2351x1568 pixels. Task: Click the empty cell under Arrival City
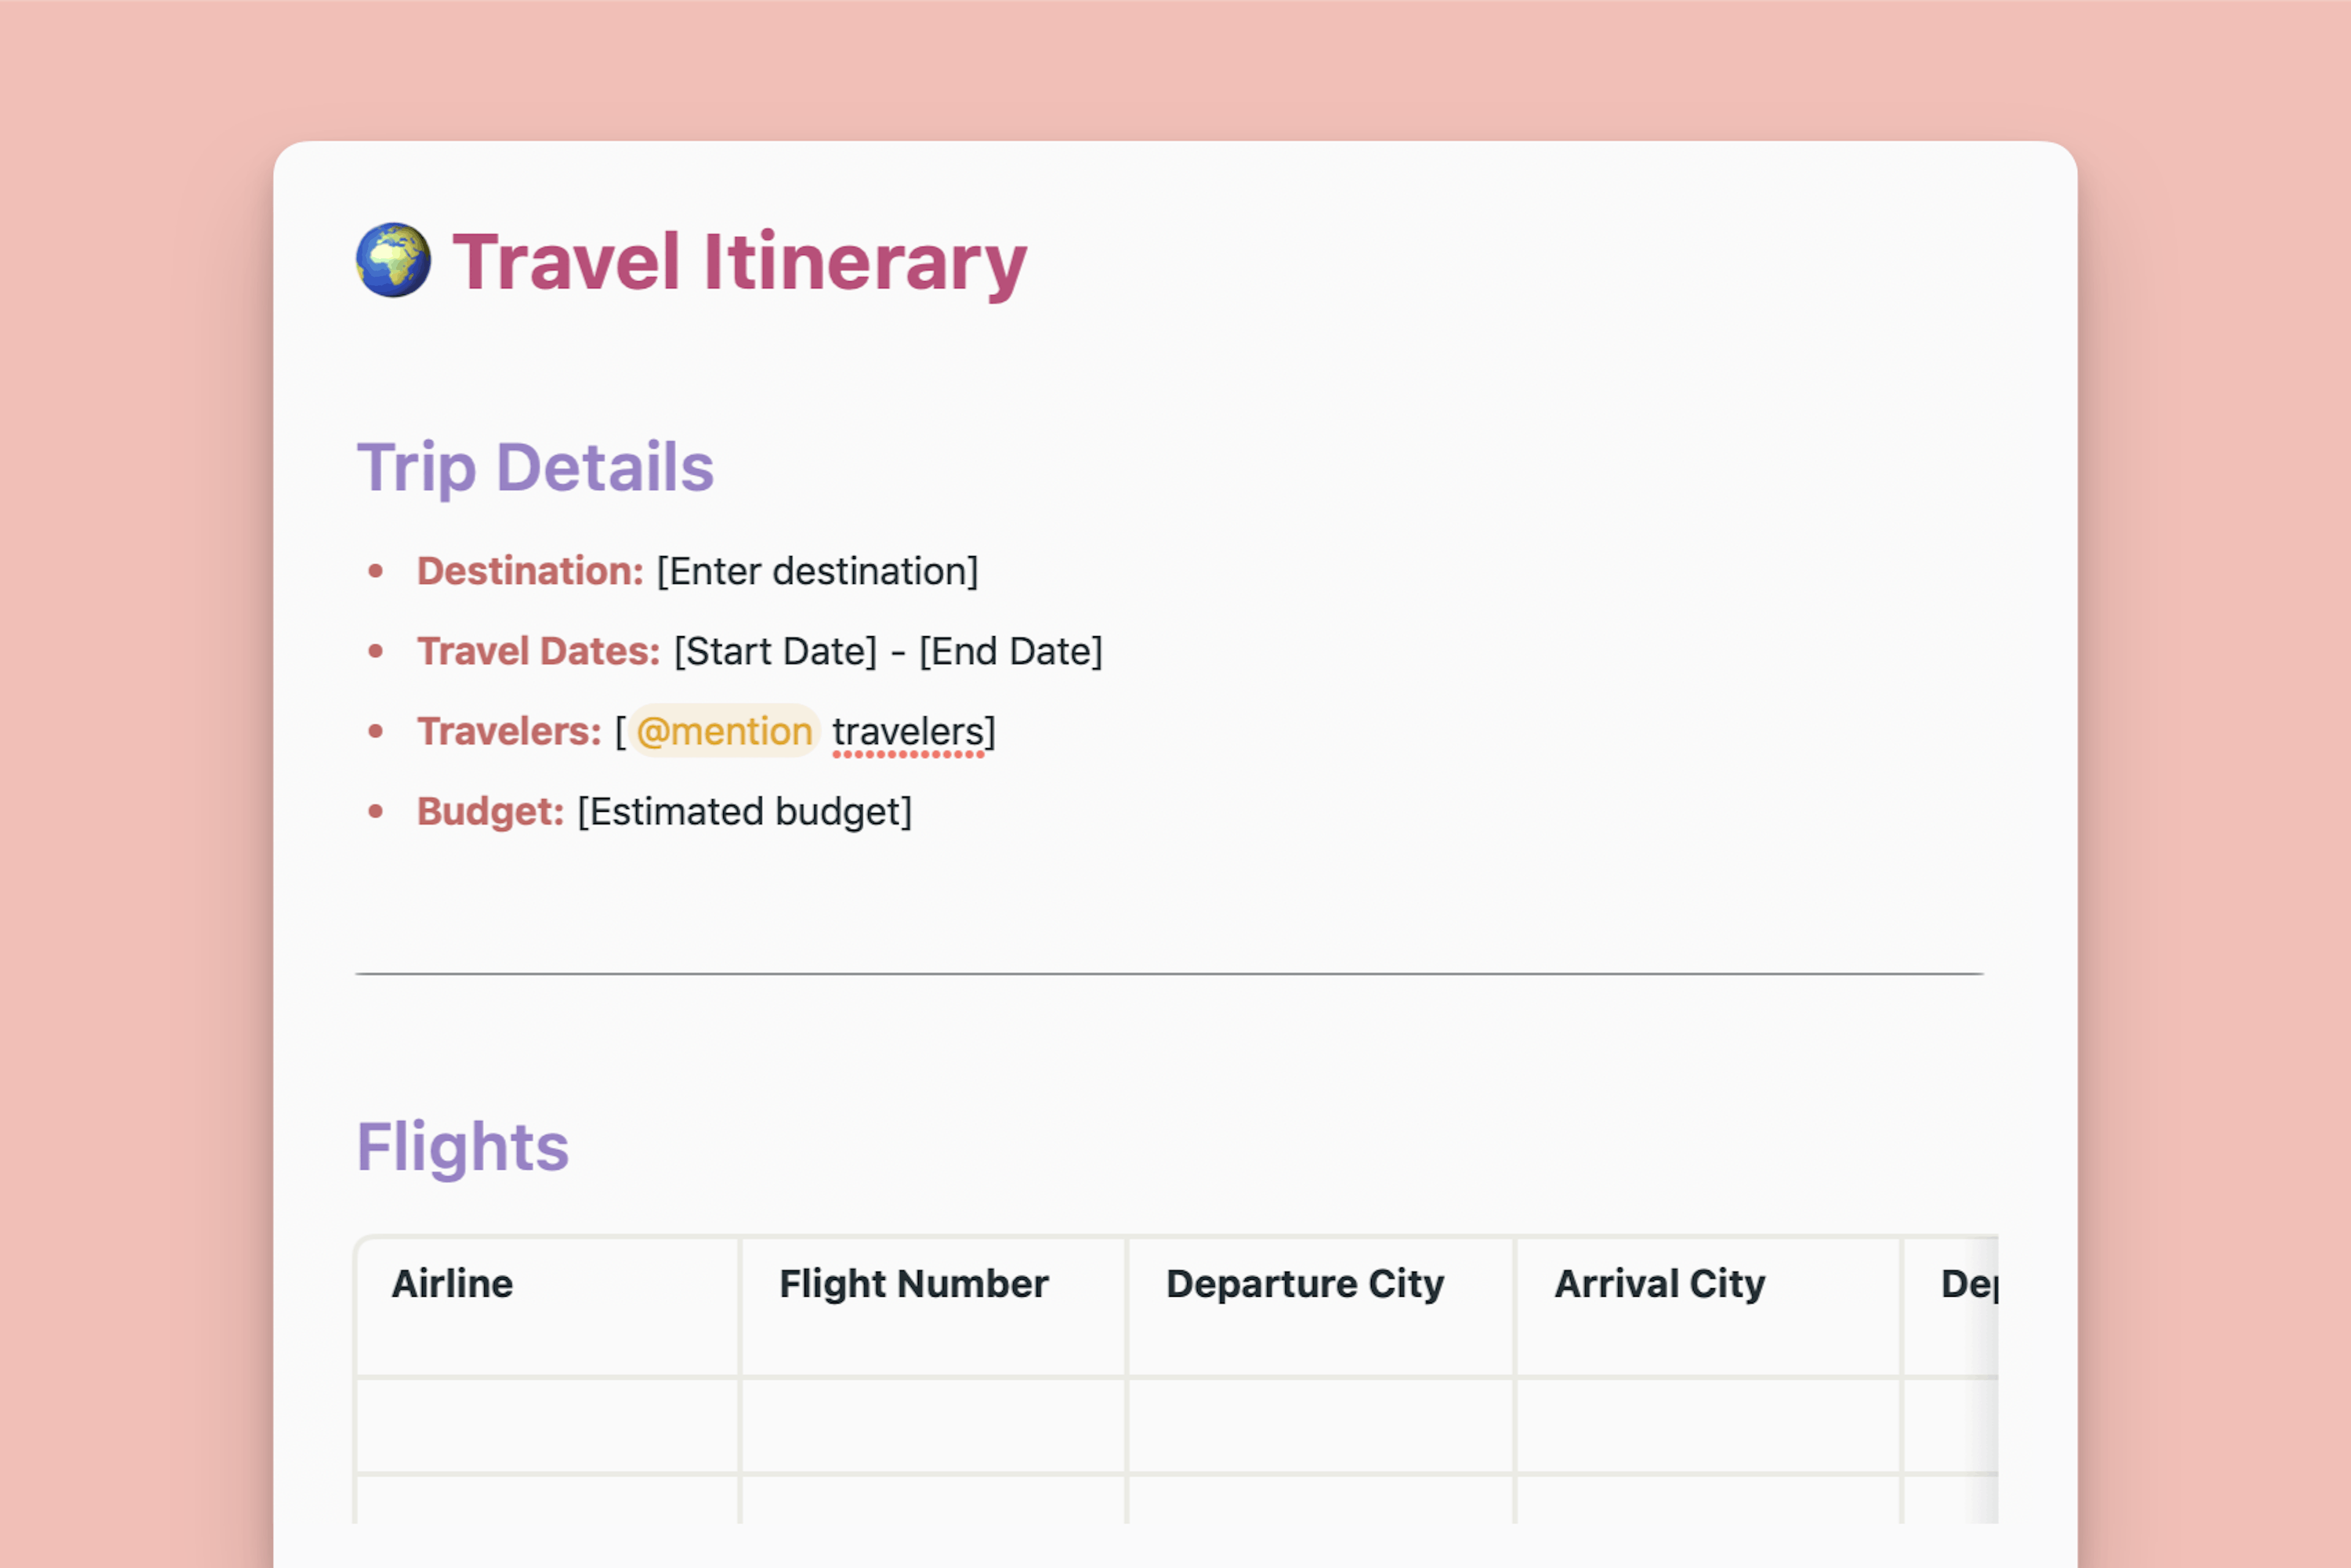point(1708,1426)
